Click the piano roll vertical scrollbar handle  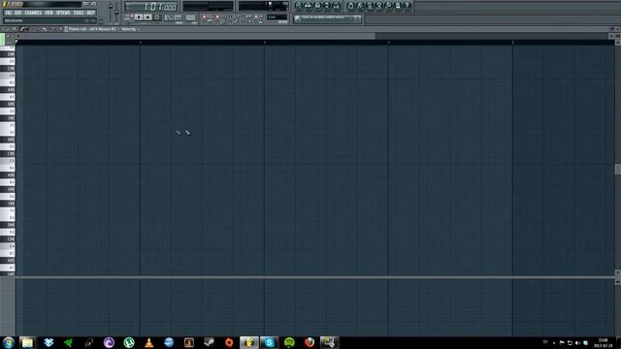(617, 170)
